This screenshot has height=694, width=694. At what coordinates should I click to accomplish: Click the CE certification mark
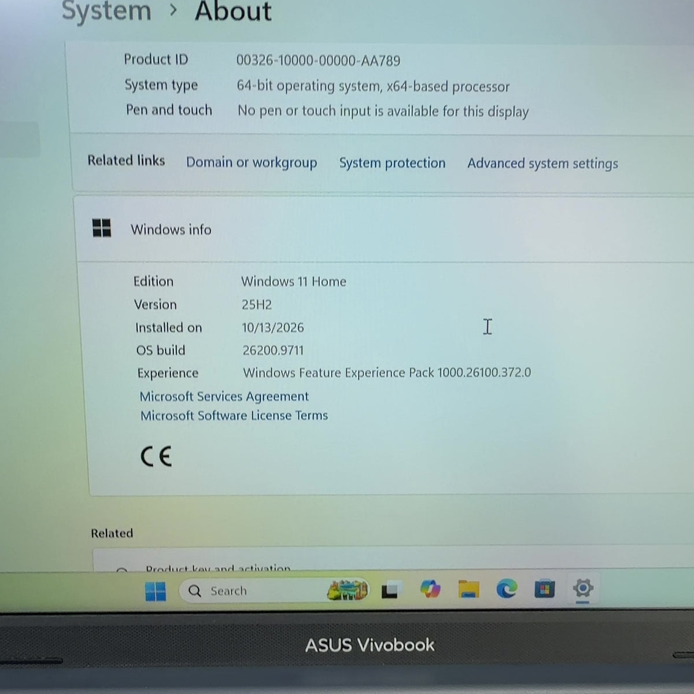pyautogui.click(x=156, y=457)
